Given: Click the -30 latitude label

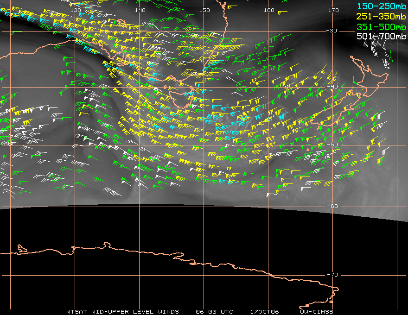Looking at the screenshot, I should point(331,31).
